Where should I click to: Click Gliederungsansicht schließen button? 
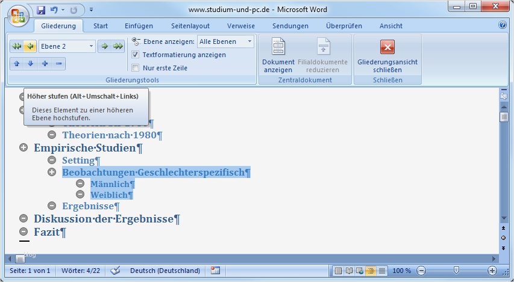click(387, 55)
